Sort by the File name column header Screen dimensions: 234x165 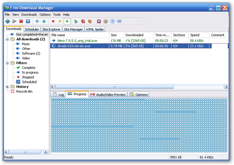(x=79, y=35)
